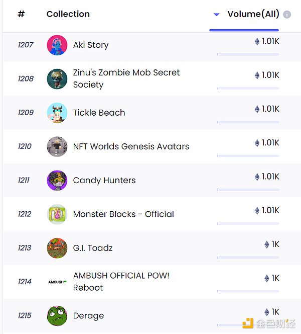This screenshot has height=334, width=301.
Task: Open the Aki Story collection link
Action: point(91,45)
